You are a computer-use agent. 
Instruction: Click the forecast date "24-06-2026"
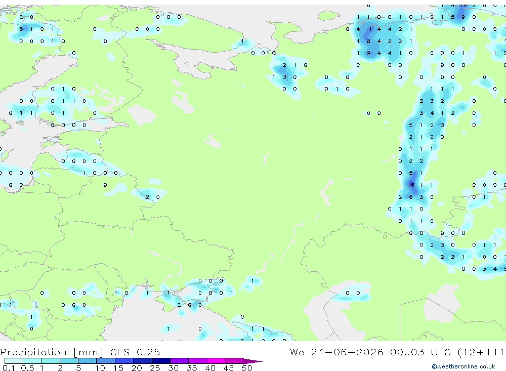347,352
